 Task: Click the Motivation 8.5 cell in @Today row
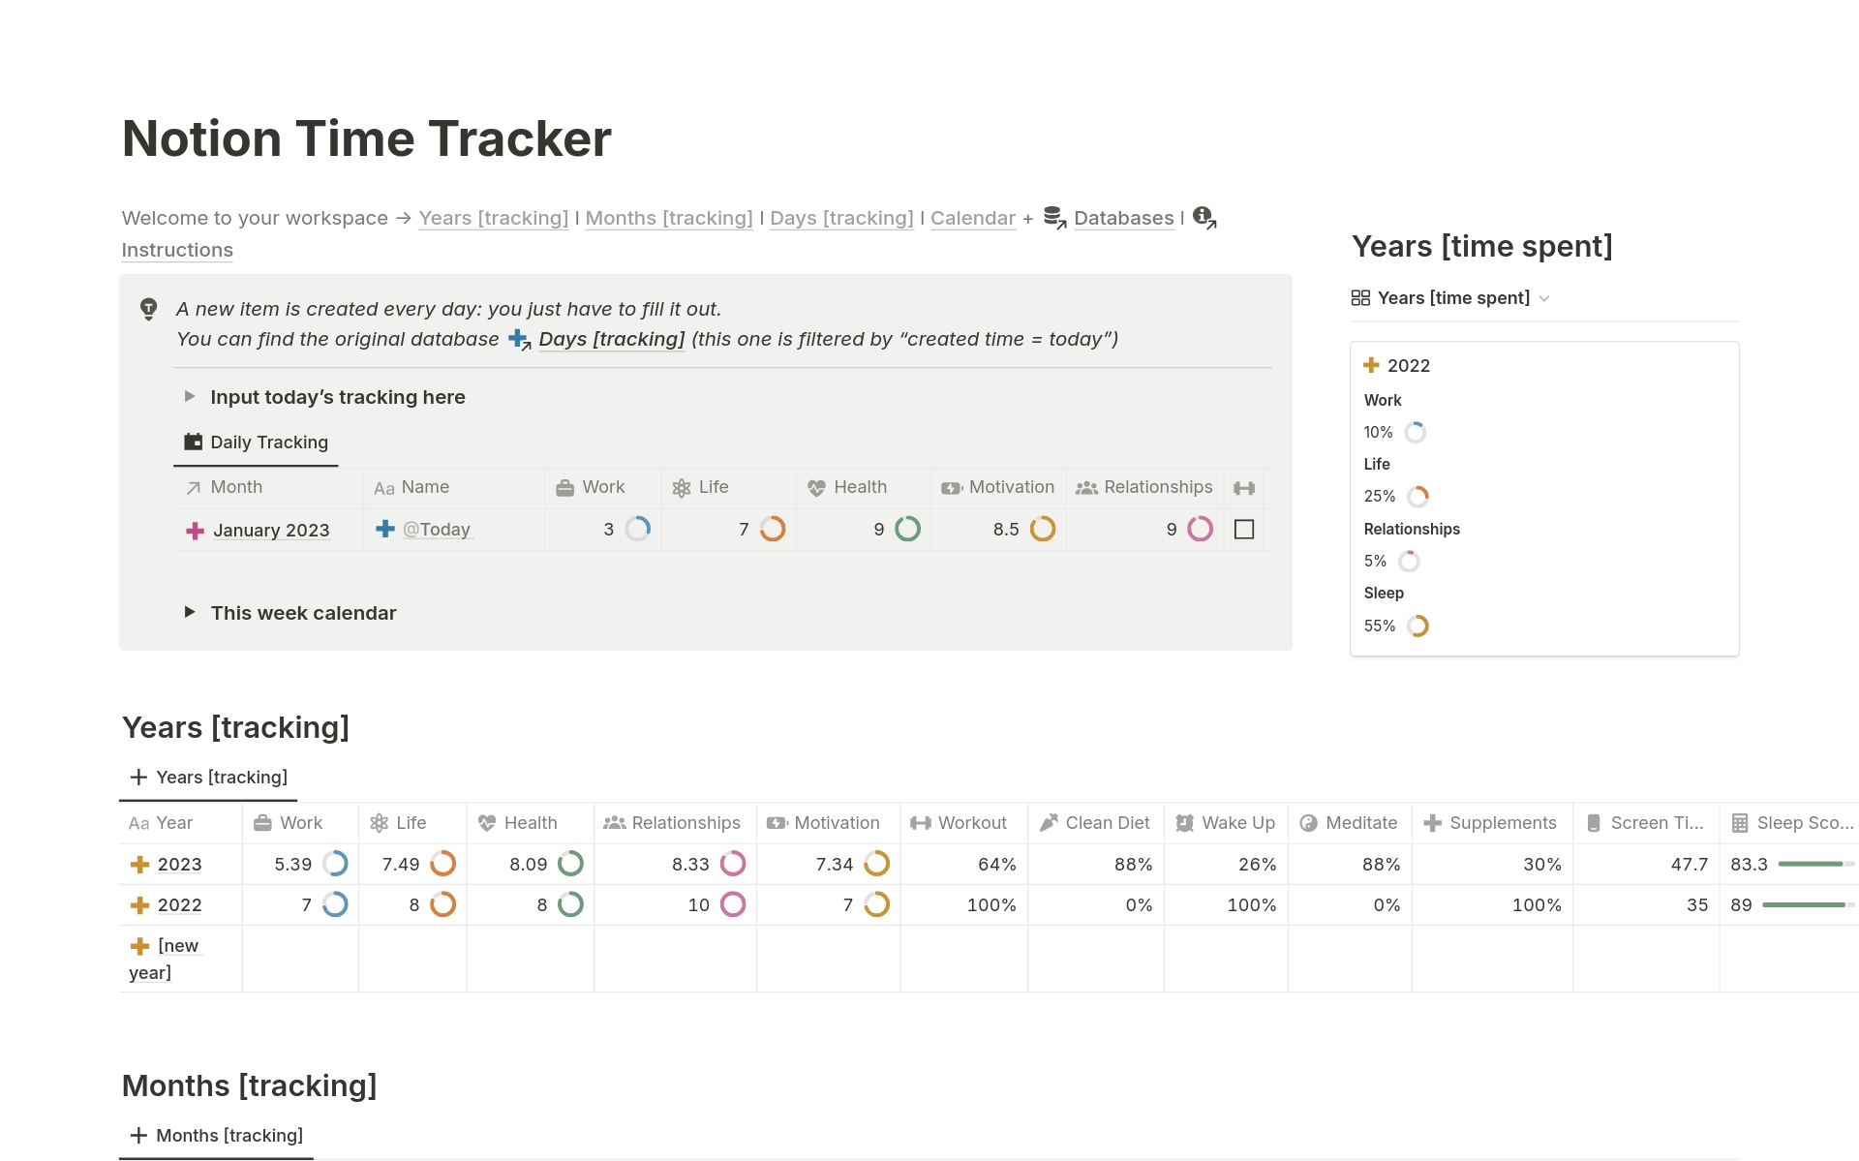[x=999, y=530]
